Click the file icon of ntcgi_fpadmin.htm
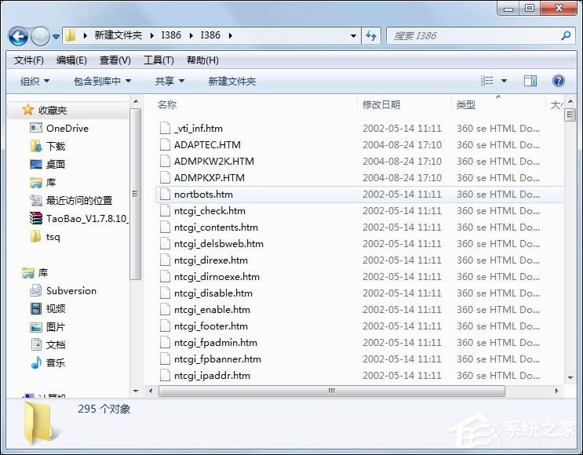583x455 pixels. [165, 342]
